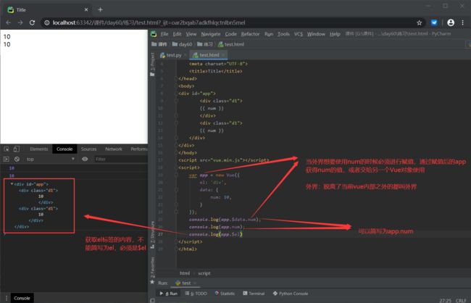Image resolution: width=471 pixels, height=303 pixels.
Task: Open the PyCharm Navigate menu
Action: (x=211, y=34)
